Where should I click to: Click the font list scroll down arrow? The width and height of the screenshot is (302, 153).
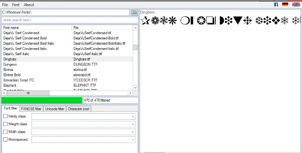pos(135,87)
